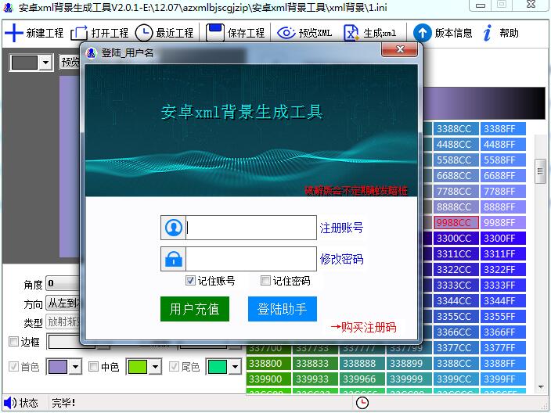Toggle the 首色 checkbox
The width and height of the screenshot is (551, 413).
point(13,367)
